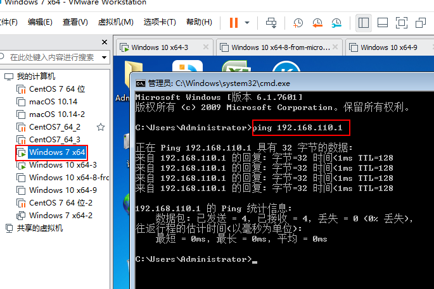Image resolution: width=434 pixels, height=289 pixels.
Task: Open the snapshot manager wrench-clock icon
Action: point(336,23)
